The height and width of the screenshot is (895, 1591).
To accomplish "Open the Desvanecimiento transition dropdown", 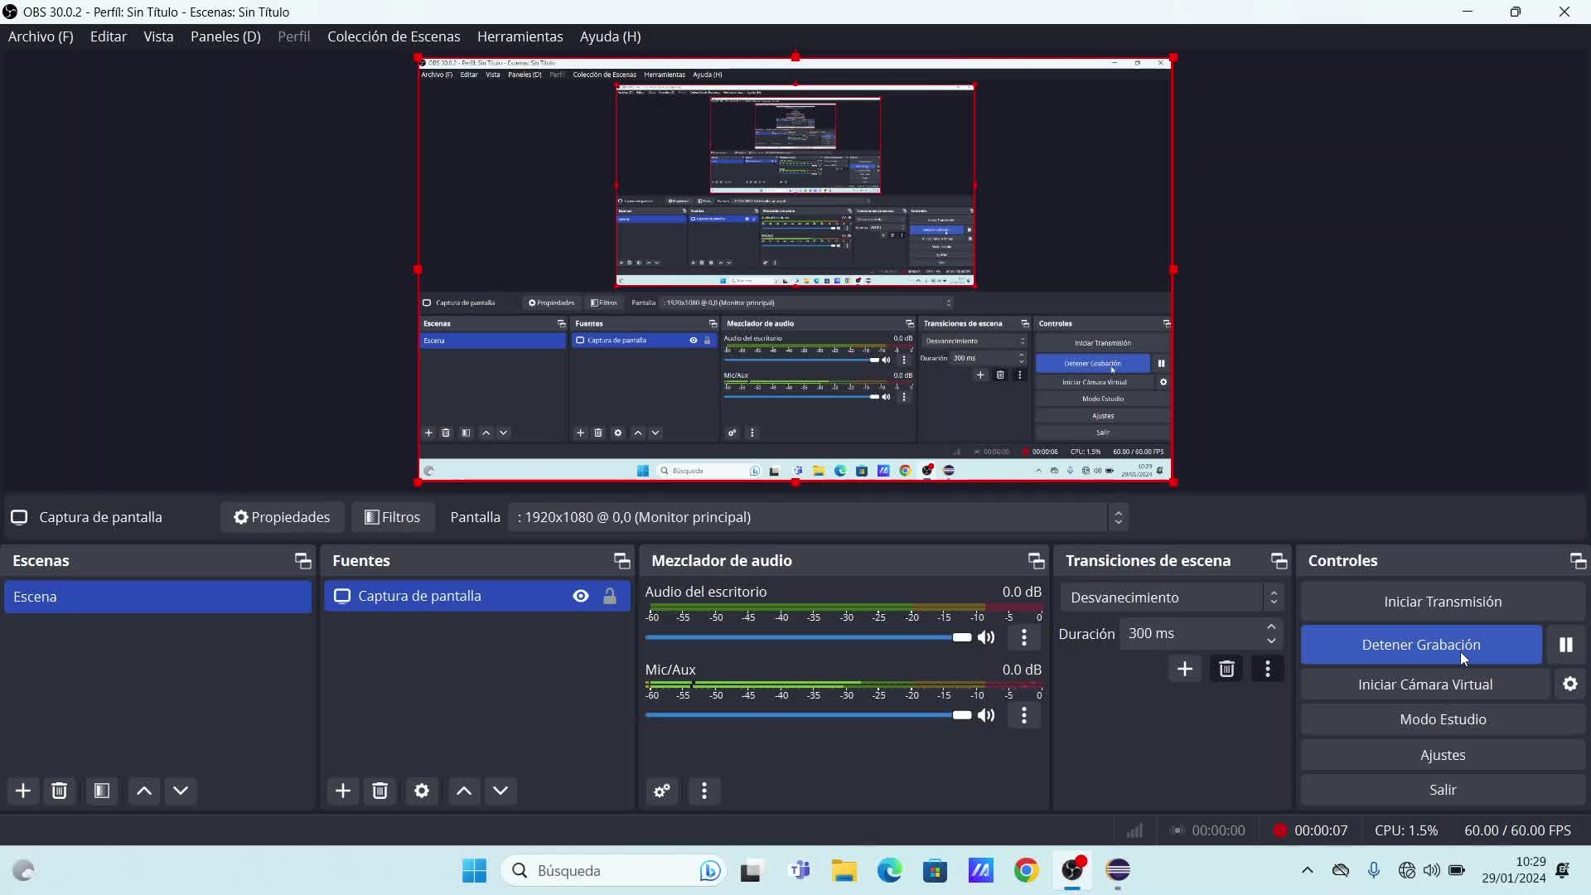I will point(1172,597).
